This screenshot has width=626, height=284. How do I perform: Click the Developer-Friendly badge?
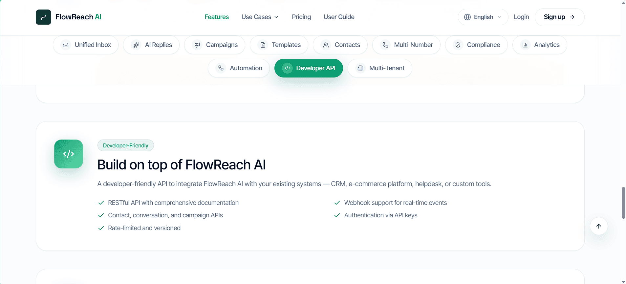pyautogui.click(x=125, y=145)
